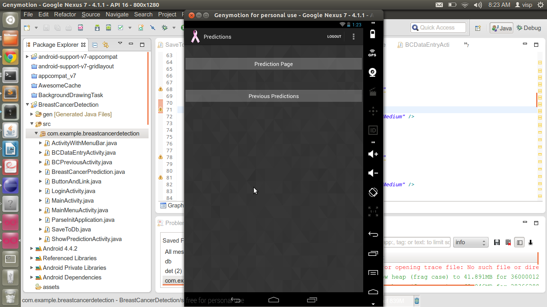The image size is (547, 307).
Task: Open the Android overflow menu
Action: (x=354, y=36)
